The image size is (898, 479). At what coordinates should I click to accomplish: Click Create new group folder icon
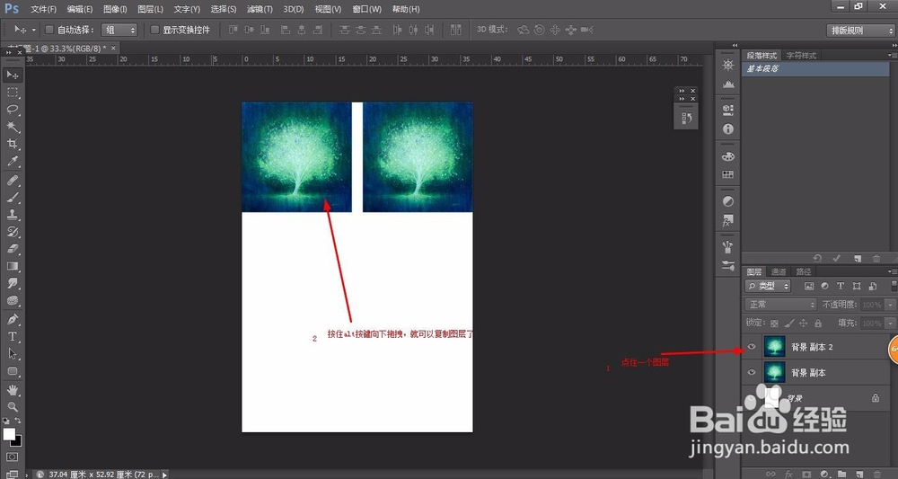tap(841, 474)
